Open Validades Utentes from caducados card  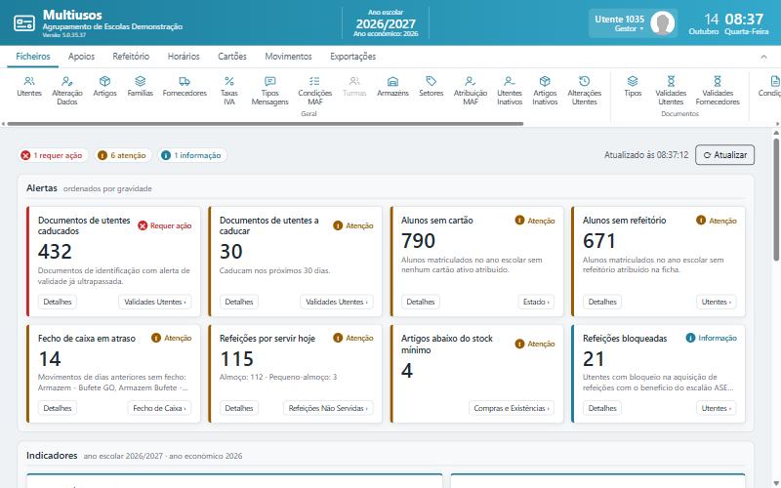click(155, 302)
